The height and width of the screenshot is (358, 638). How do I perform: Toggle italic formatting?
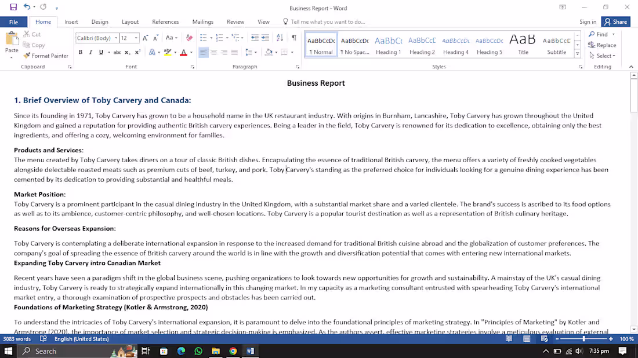point(90,52)
